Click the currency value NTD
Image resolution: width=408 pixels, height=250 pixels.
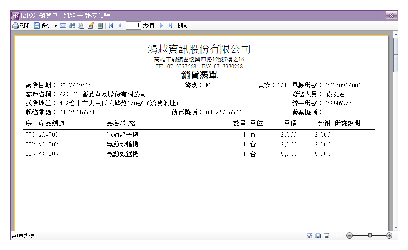click(x=211, y=85)
